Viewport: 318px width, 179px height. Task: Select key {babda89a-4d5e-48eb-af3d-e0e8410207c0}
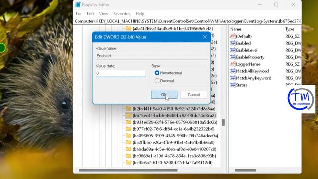[174, 149]
